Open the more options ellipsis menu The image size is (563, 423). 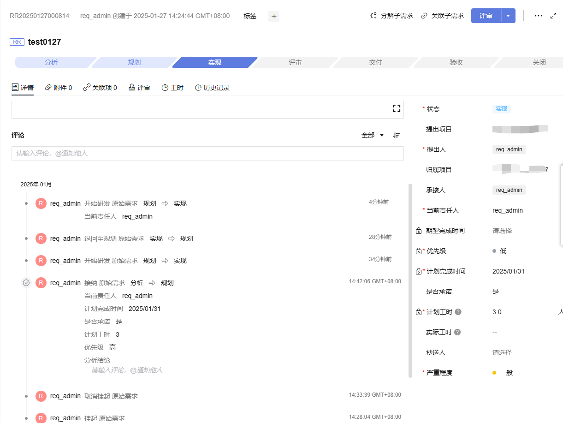tap(538, 16)
